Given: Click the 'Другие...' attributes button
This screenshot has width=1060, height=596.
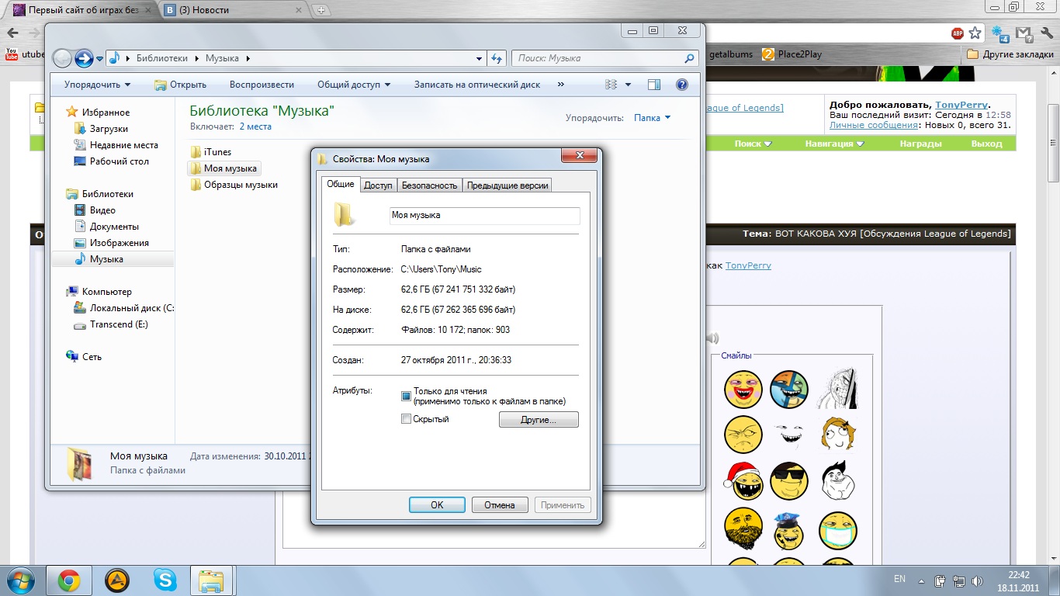Looking at the screenshot, I should 539,420.
